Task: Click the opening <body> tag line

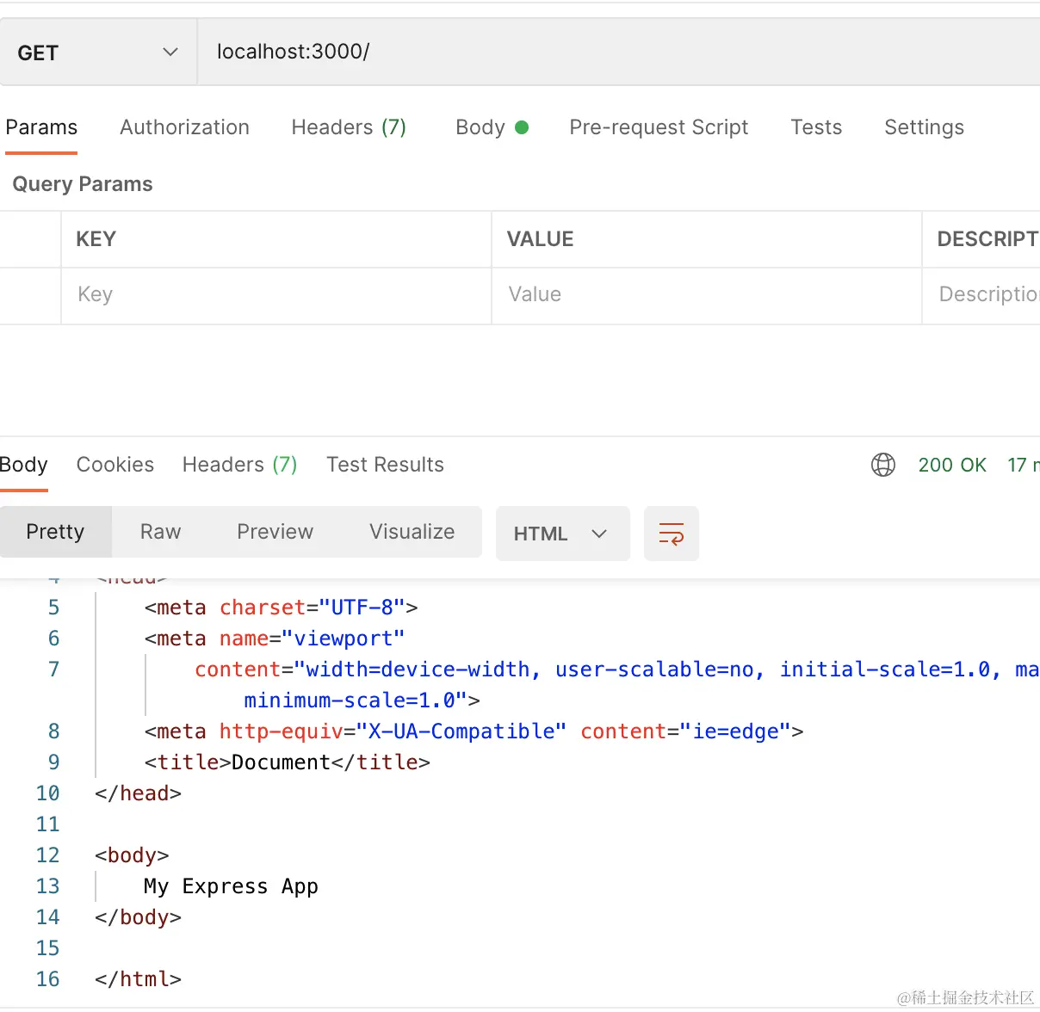Action: point(132,855)
